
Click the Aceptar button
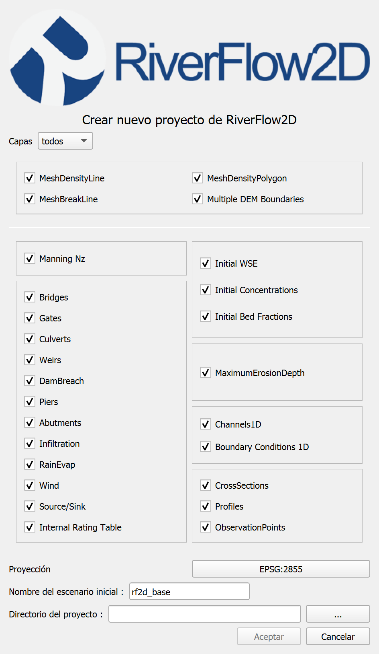coord(269,636)
